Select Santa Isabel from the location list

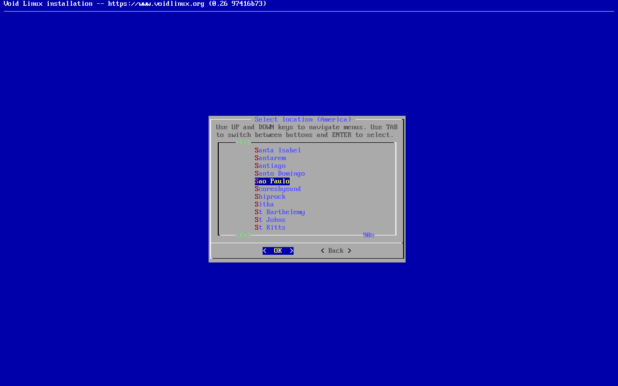click(x=278, y=151)
